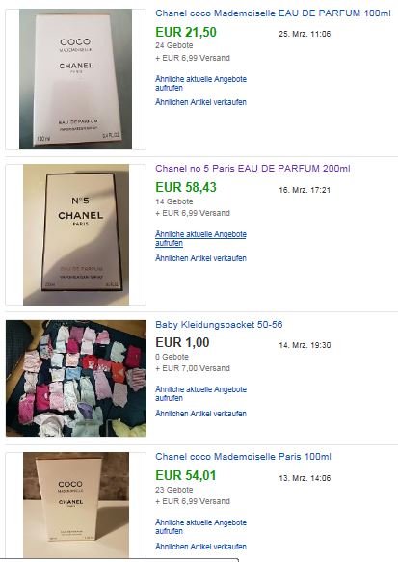Click 'Ähnliche aktuelle Angebote aufrufen' under EUR 58,43
This screenshot has height=562, width=398.
200,239
